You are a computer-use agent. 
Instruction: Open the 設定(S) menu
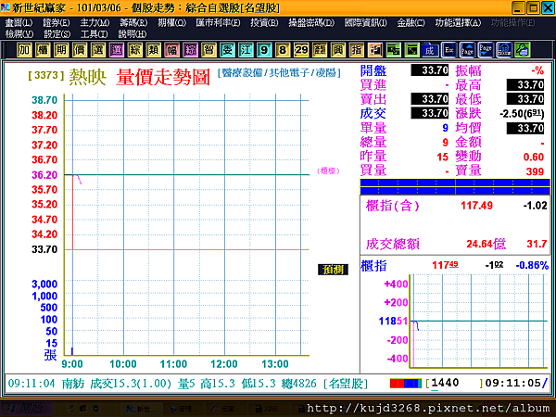57,34
